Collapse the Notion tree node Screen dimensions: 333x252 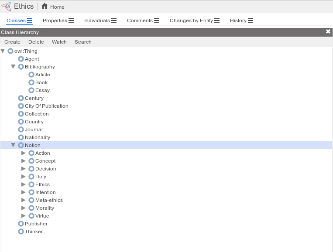[x=13, y=145]
